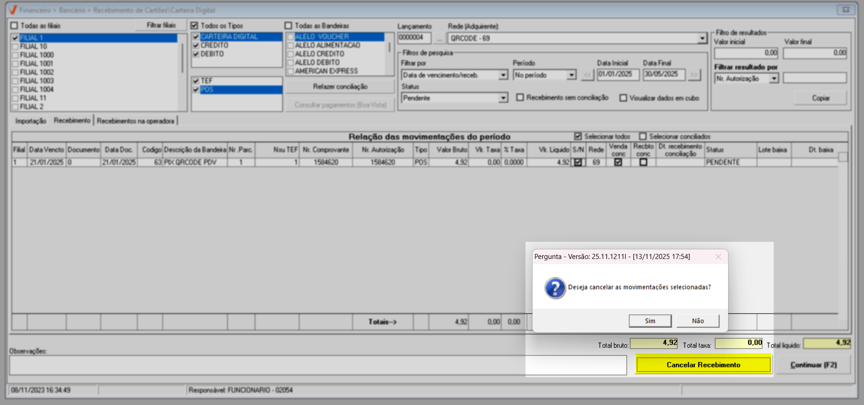Open Recebimentos na operadora tab
The height and width of the screenshot is (405, 864).
tap(135, 121)
